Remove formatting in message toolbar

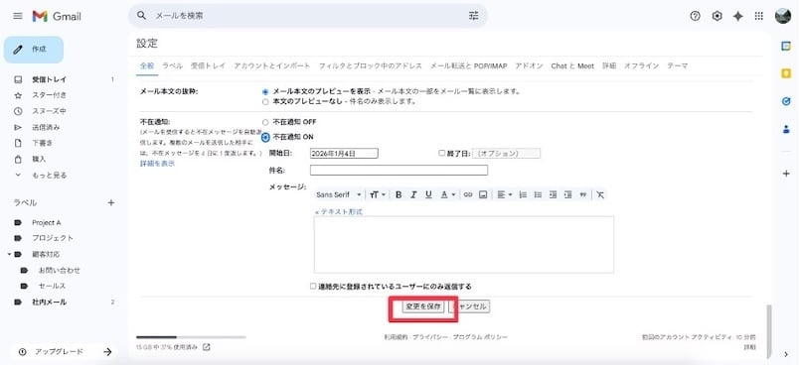600,194
